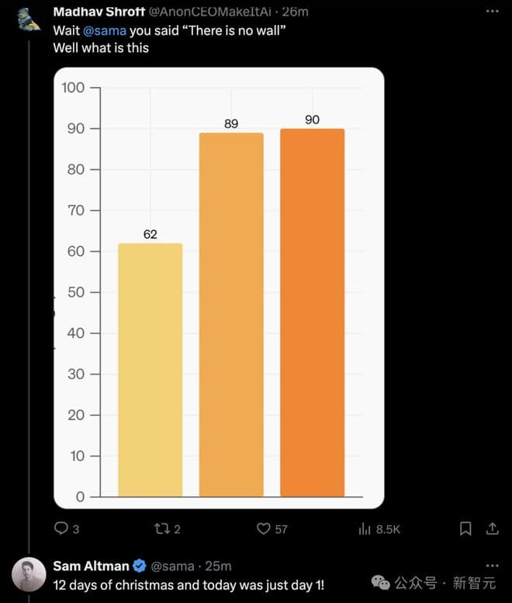Click Sam Altman's blue verified badge
Screen dimensions: 512x603
click(139, 566)
